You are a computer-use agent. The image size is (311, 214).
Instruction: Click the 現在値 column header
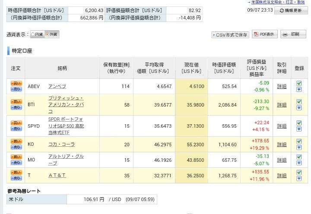click(x=191, y=68)
